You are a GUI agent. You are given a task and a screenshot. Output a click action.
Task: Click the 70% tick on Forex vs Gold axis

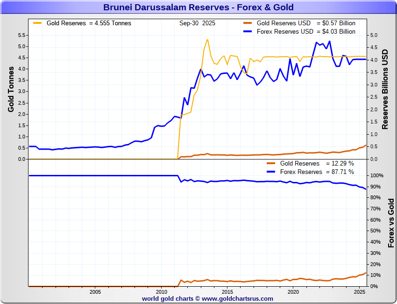click(x=375, y=209)
